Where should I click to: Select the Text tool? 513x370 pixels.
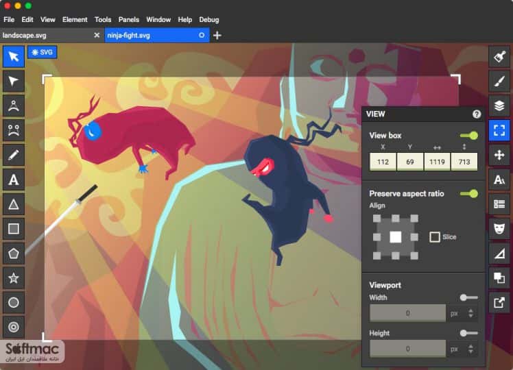[14, 180]
